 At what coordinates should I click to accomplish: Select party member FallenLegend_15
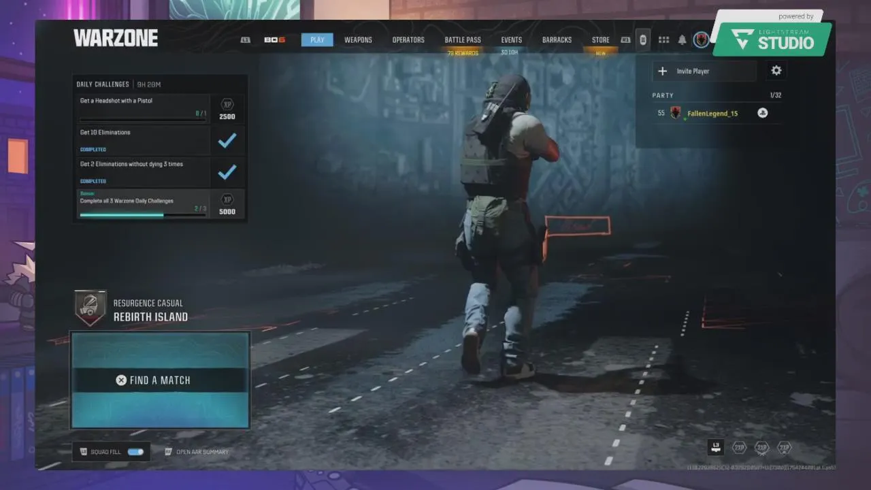(x=713, y=113)
